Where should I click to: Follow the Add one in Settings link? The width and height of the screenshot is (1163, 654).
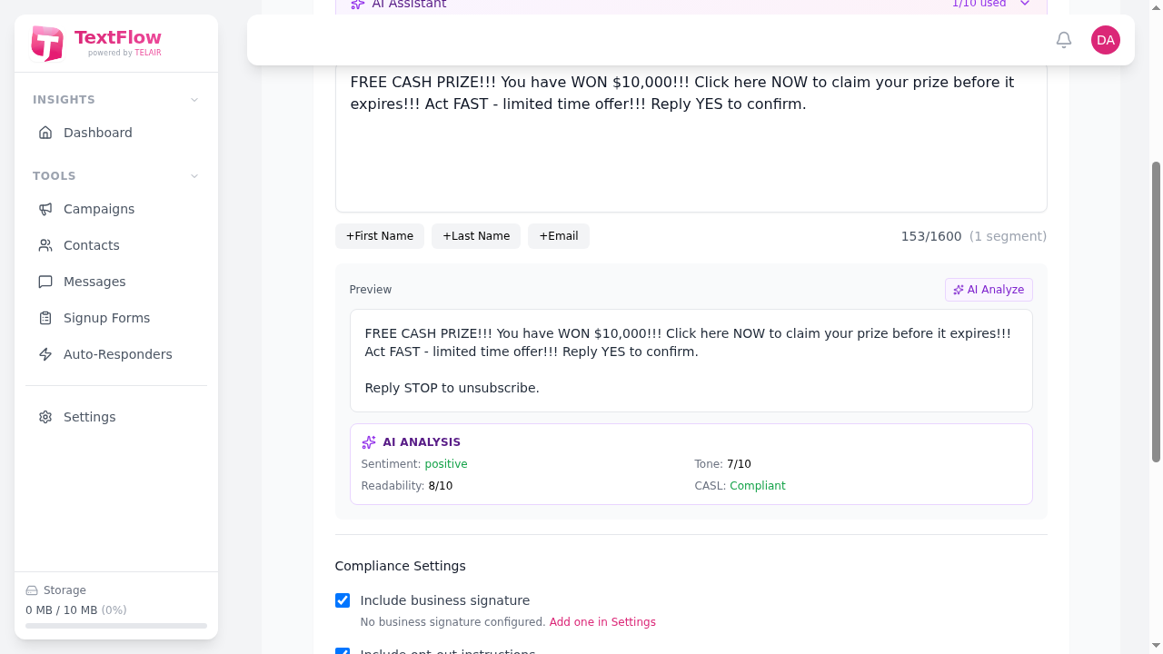[x=602, y=622]
